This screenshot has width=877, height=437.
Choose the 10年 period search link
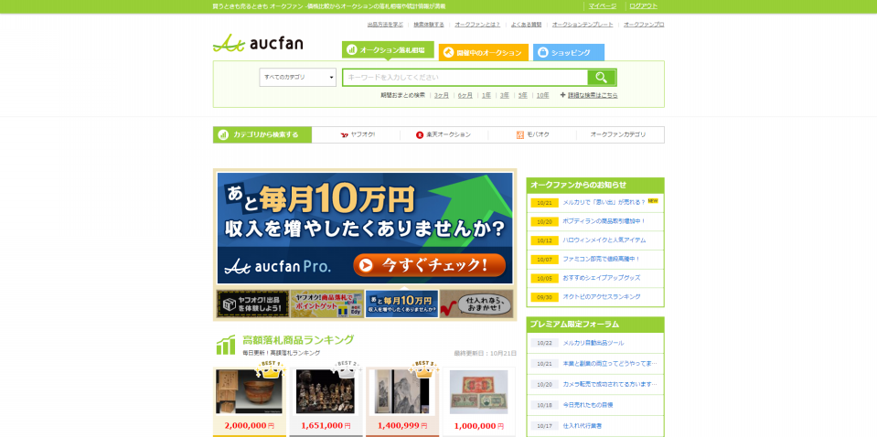[542, 96]
